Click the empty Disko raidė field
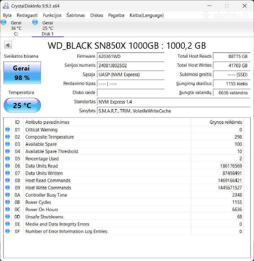This screenshot has width=254, height=261. [x=131, y=93]
